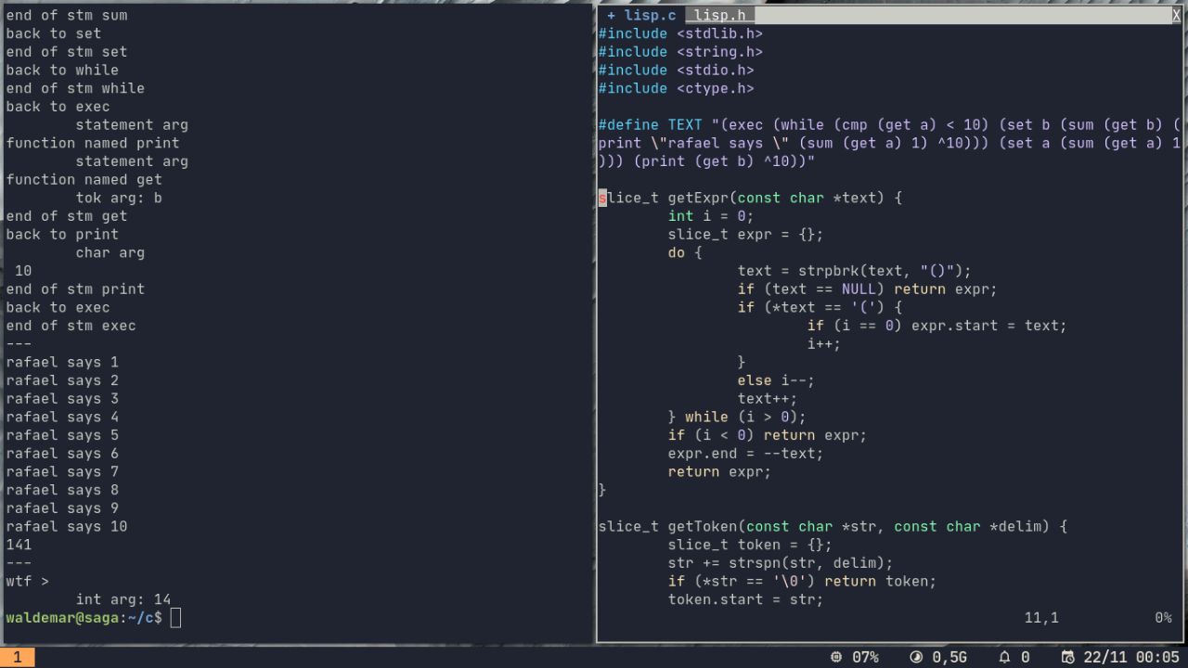Select workspace 1 in the status bar
Viewport: 1188px width, 668px height.
click(17, 657)
